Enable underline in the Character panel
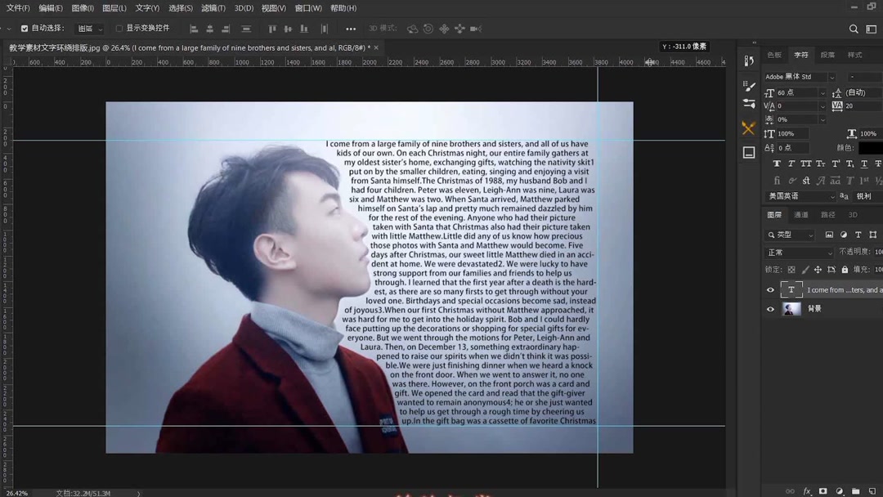 [x=865, y=163]
